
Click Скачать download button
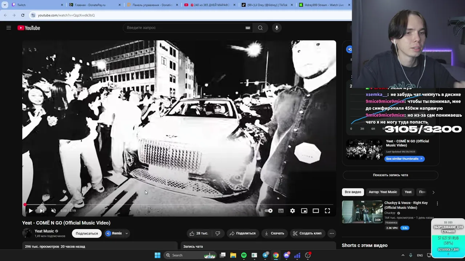click(x=274, y=233)
